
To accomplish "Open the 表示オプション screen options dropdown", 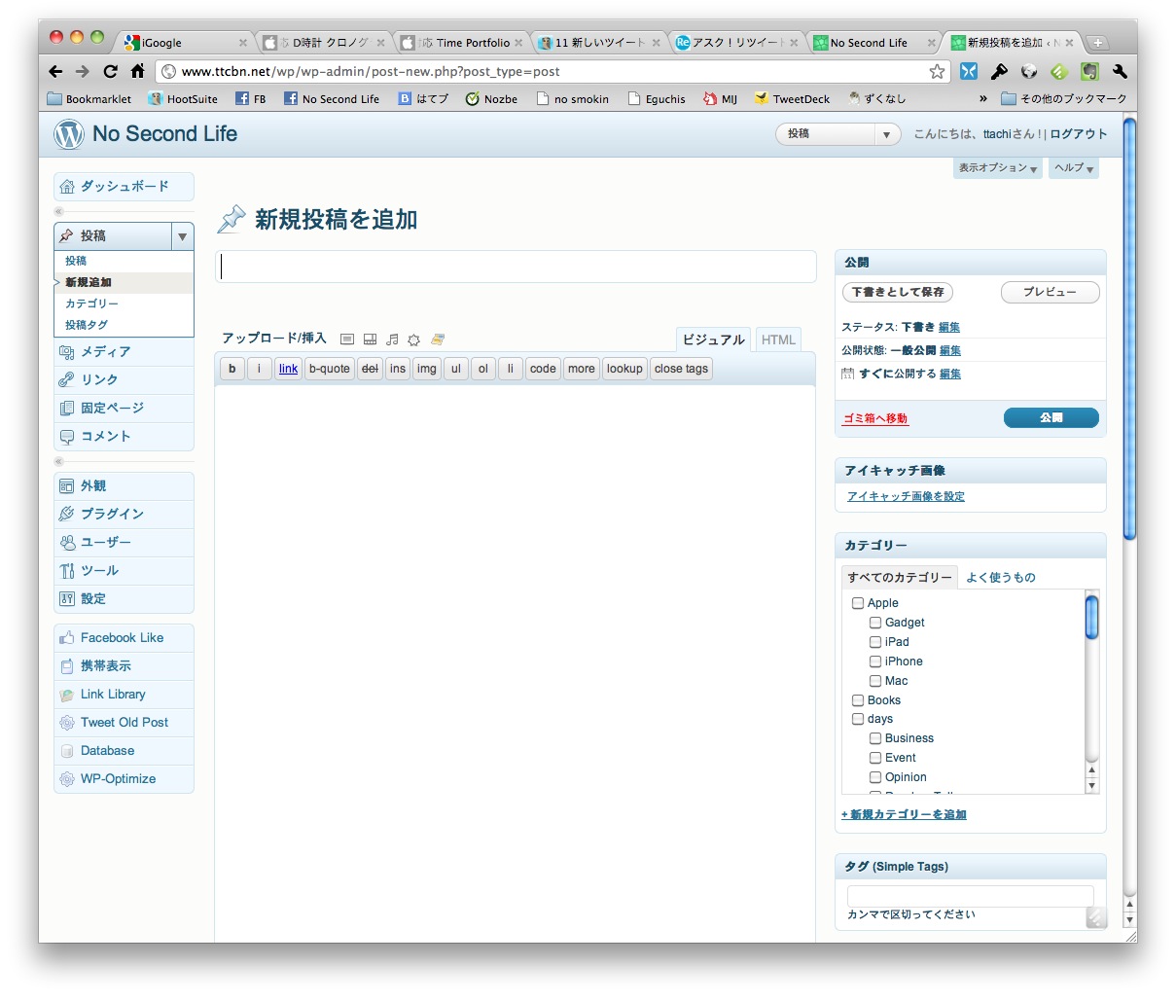I will tap(997, 168).
